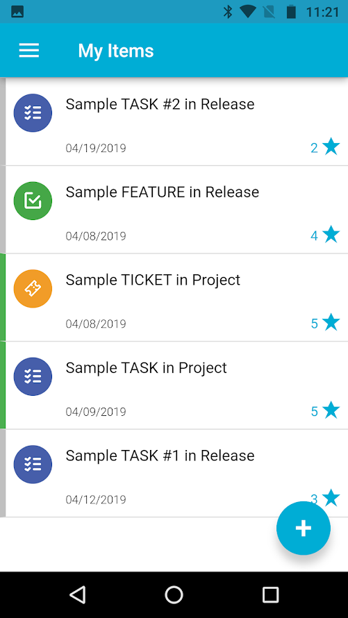
Task: Tap the task icon for Sample TASK #1
Action: point(33,465)
